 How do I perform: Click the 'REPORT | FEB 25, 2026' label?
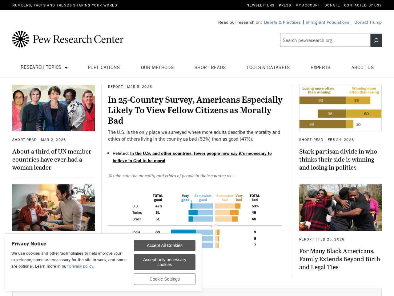pos(322,239)
